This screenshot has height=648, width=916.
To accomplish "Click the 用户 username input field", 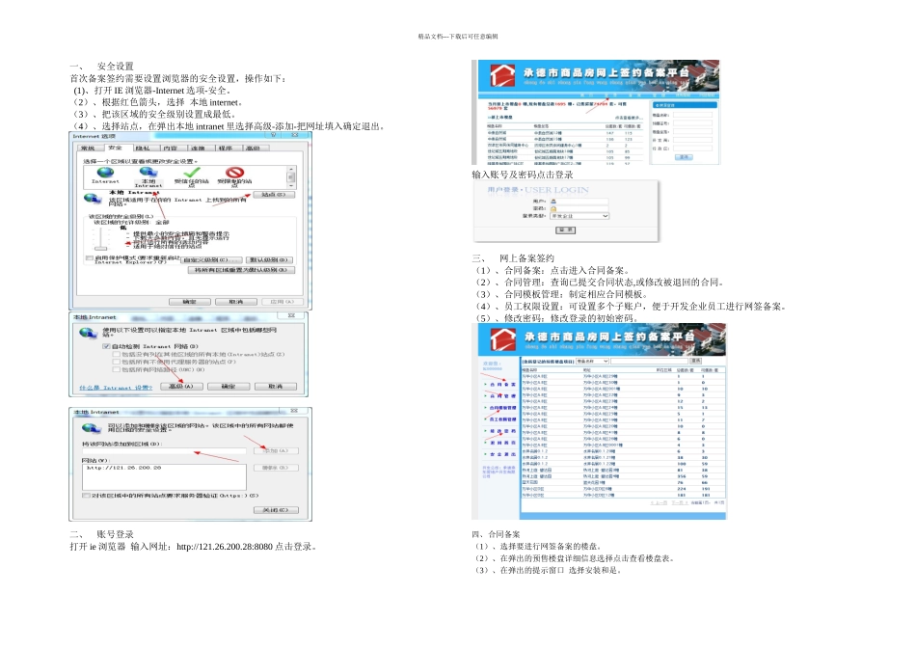I will [579, 201].
